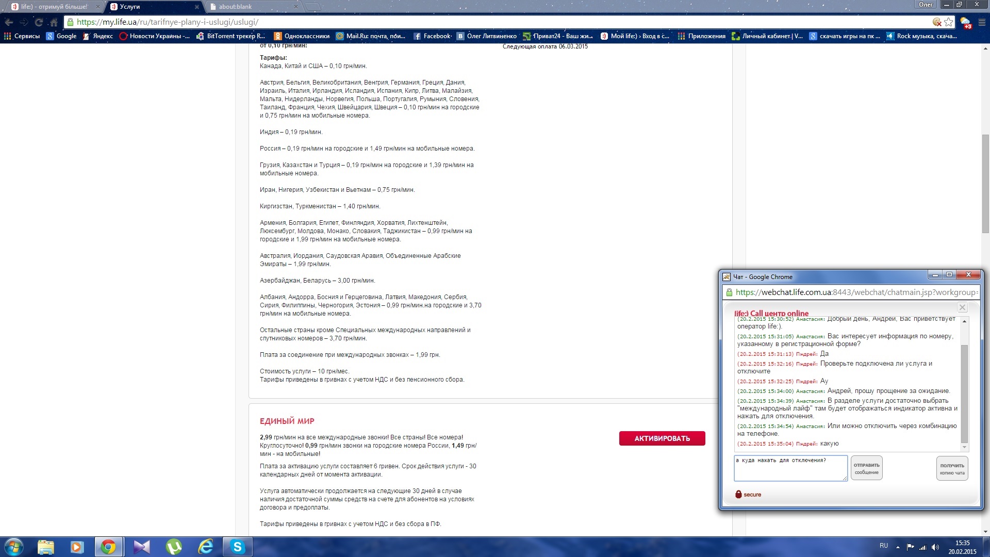Image resolution: width=990 pixels, height=557 pixels.
Task: Click the volume icon in system tray
Action: click(x=935, y=547)
